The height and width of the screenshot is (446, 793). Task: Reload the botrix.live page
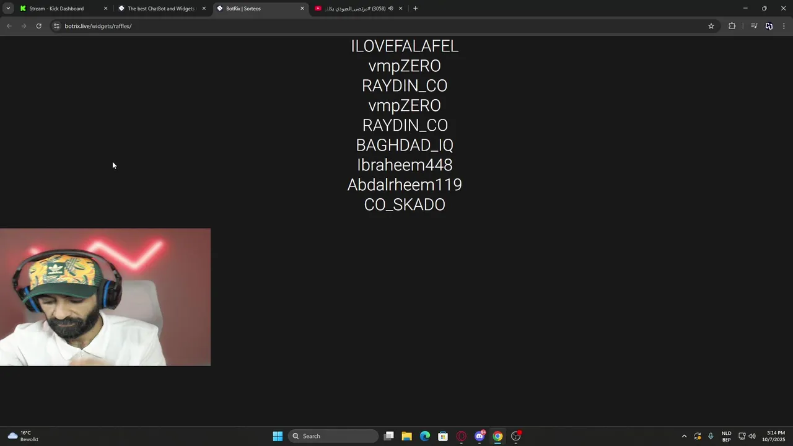(38, 26)
